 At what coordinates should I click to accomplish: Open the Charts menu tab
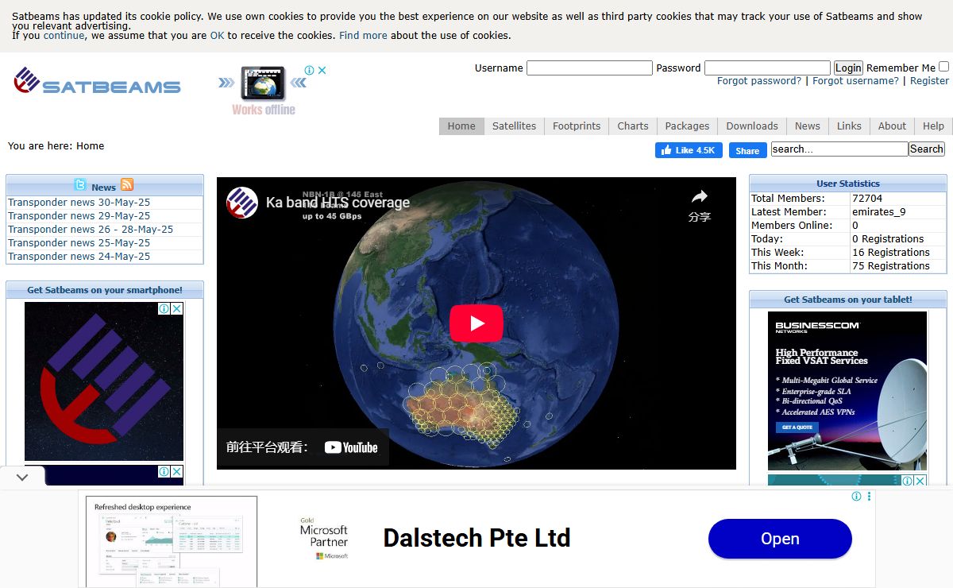[633, 126]
